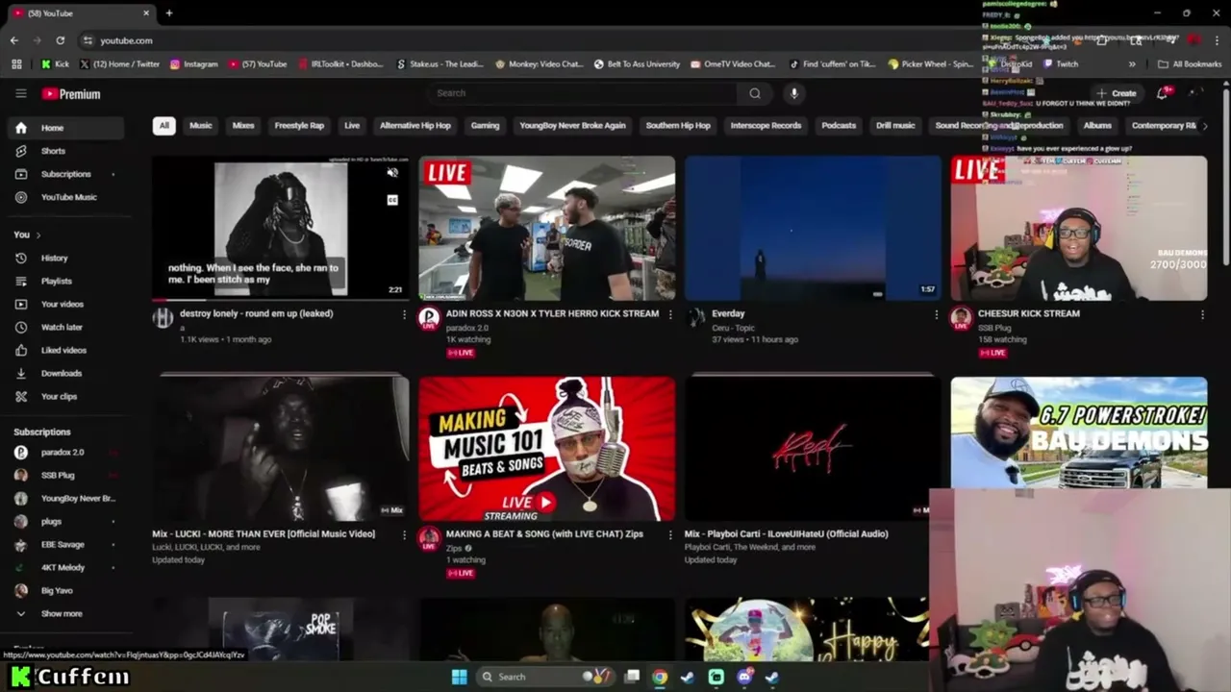Viewport: 1231px width, 692px height.
Task: Show more category chips with the right arrow
Action: (1205, 126)
